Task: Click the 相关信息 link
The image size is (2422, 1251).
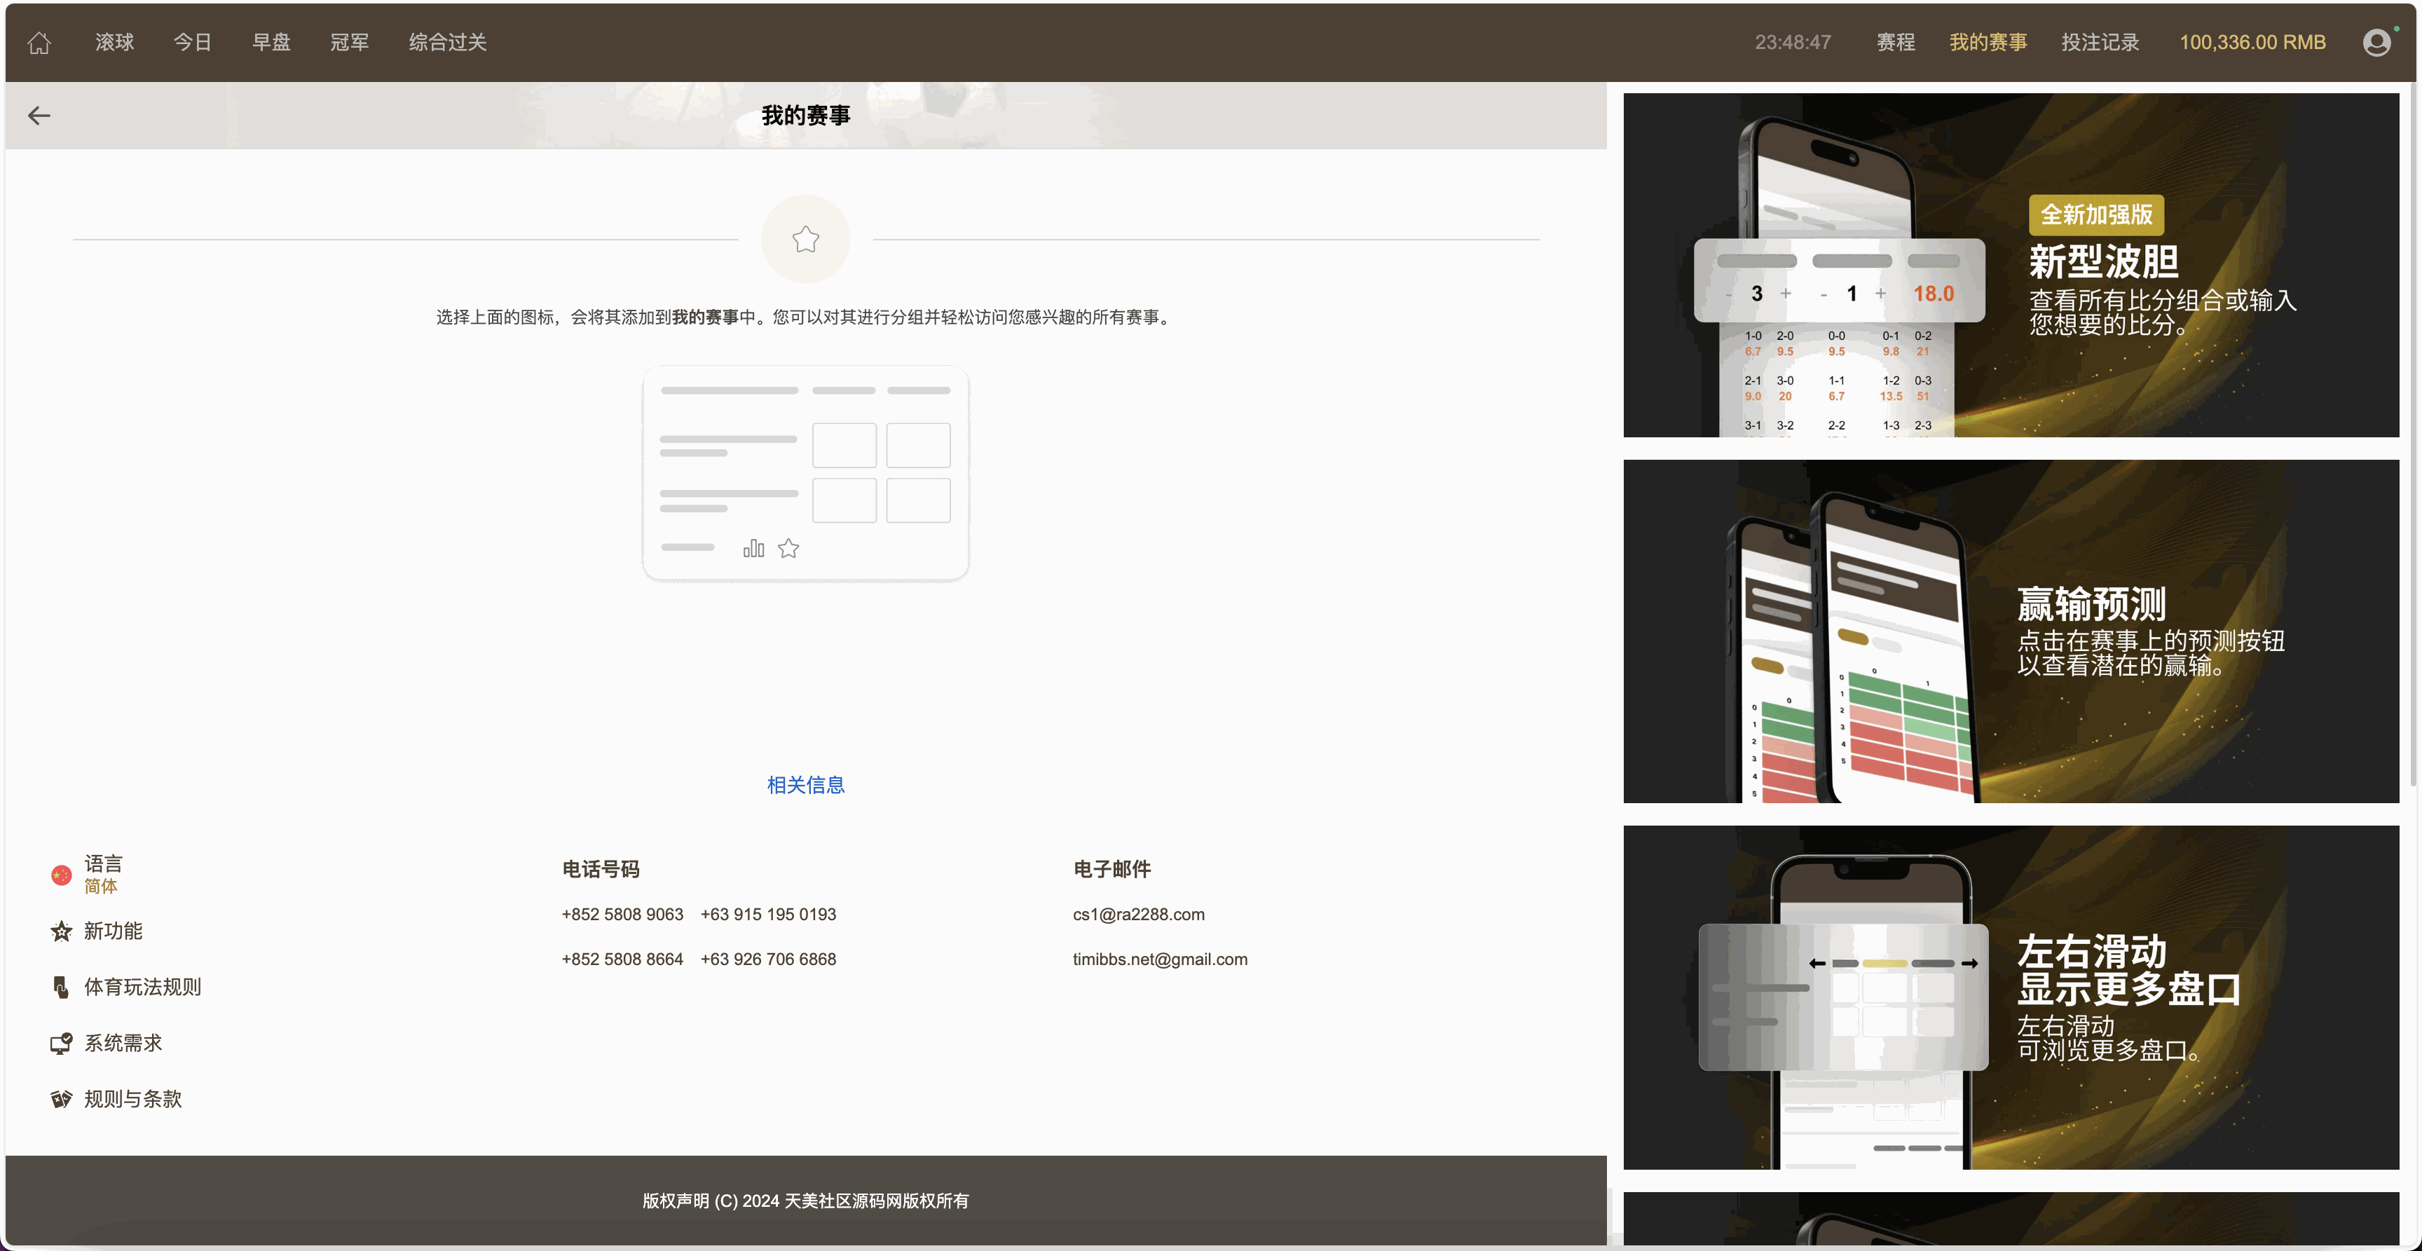Action: [x=806, y=784]
